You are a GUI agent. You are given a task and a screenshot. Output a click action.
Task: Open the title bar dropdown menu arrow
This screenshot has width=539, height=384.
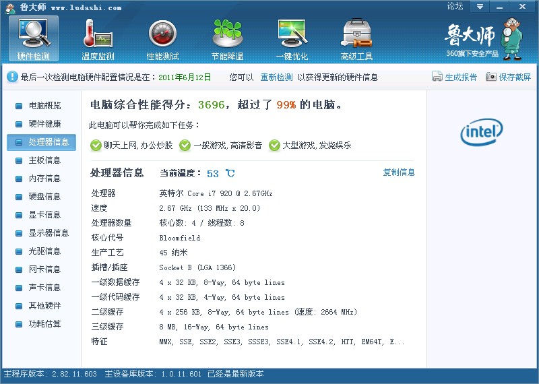(x=480, y=7)
